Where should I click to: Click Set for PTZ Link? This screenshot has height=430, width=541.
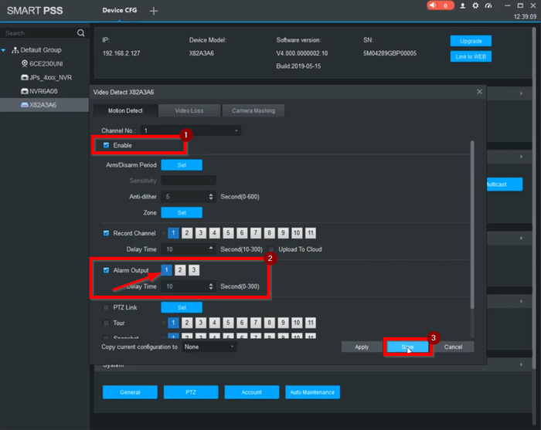(x=182, y=307)
